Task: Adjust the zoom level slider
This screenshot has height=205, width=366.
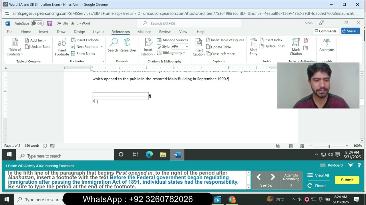Action: pos(329,146)
